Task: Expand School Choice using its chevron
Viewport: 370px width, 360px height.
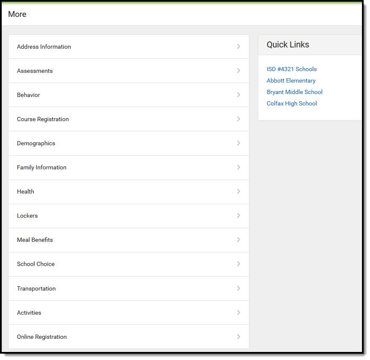Action: pyautogui.click(x=239, y=264)
